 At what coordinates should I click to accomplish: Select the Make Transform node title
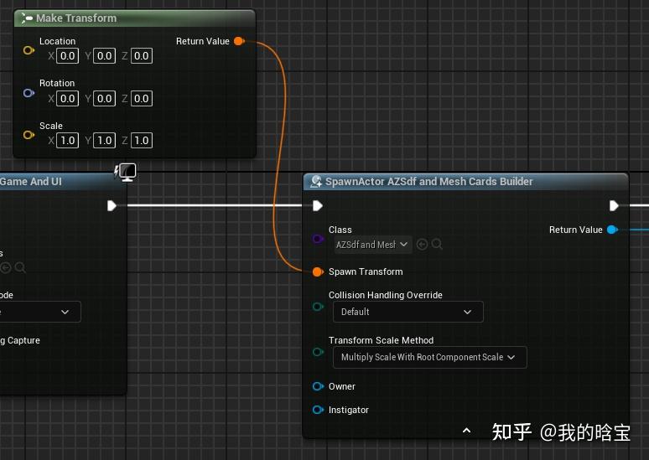click(x=76, y=18)
